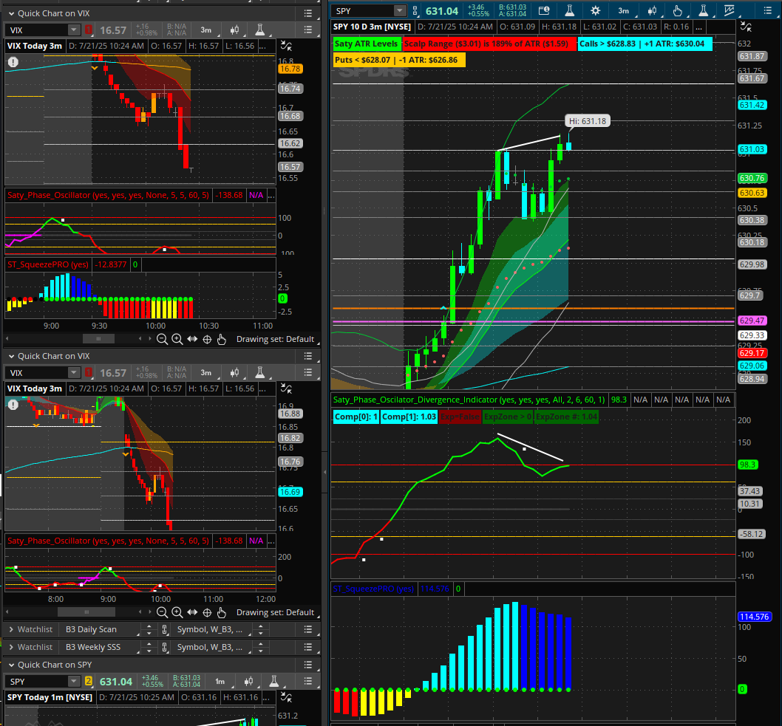Screen dimensions: 782x726
Task: Click the 'Saty ATR Levels' green study label
Action: click(x=366, y=44)
